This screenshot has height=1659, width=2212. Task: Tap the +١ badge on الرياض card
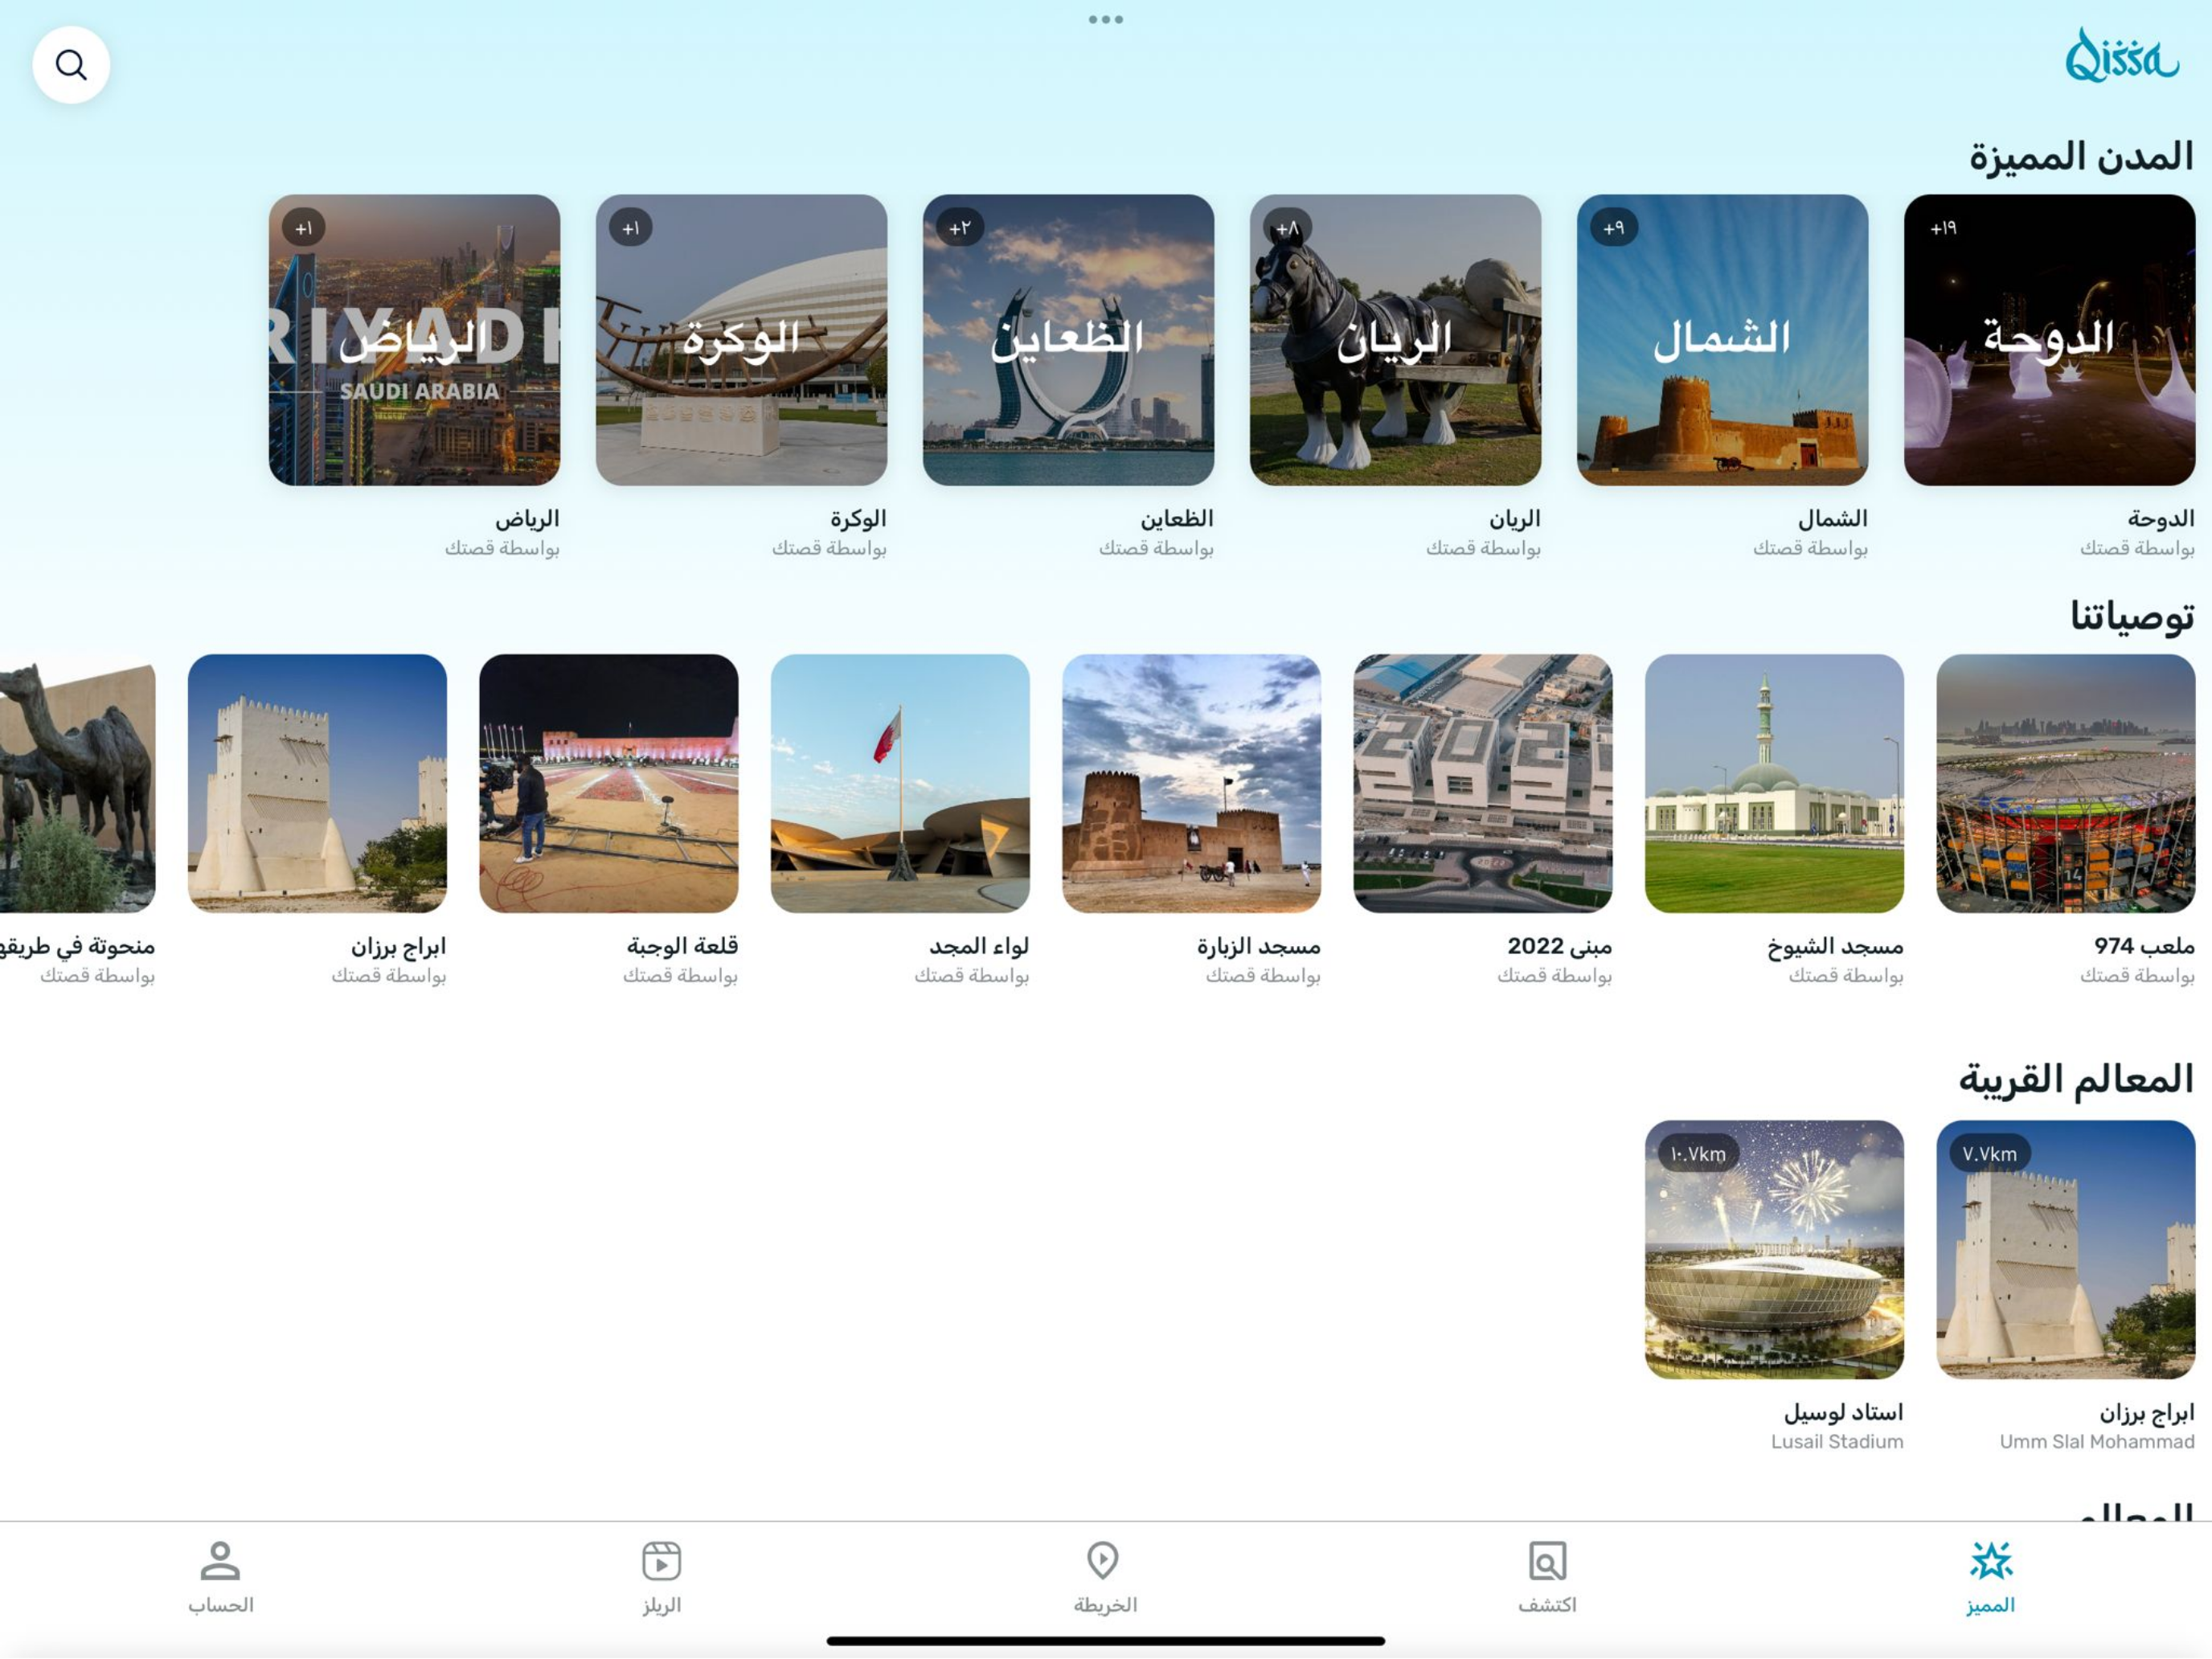(304, 228)
